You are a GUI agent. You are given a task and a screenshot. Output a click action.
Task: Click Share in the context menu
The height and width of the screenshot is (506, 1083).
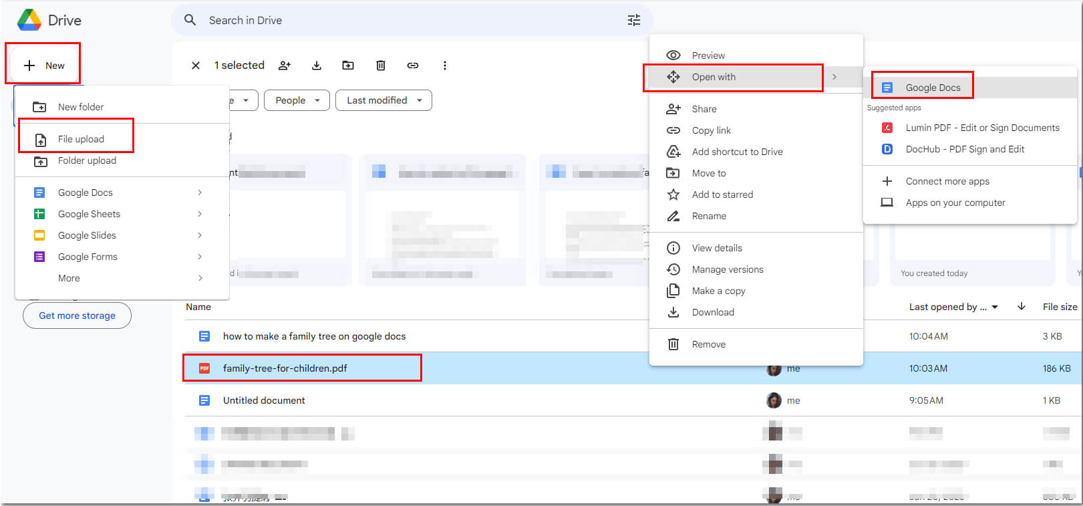pyautogui.click(x=756, y=109)
